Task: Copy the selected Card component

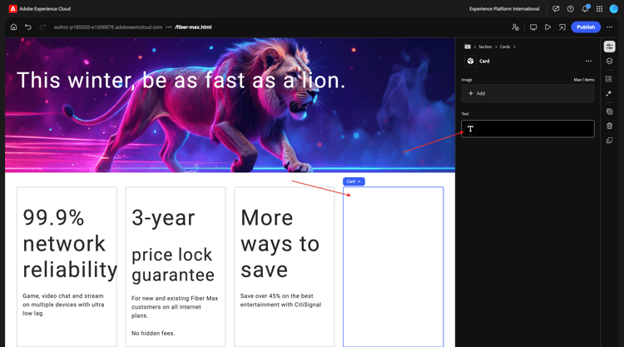Action: coord(609,140)
